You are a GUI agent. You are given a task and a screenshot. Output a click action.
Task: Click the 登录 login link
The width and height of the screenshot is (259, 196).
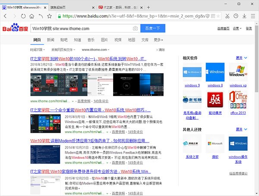[x=249, y=28]
